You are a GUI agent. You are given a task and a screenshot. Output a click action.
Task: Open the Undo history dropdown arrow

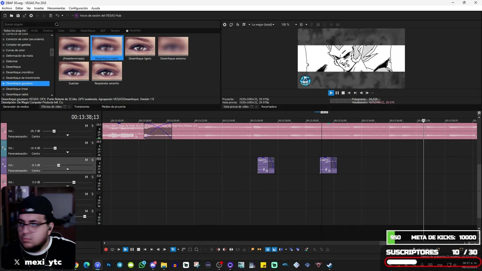click(62, 15)
